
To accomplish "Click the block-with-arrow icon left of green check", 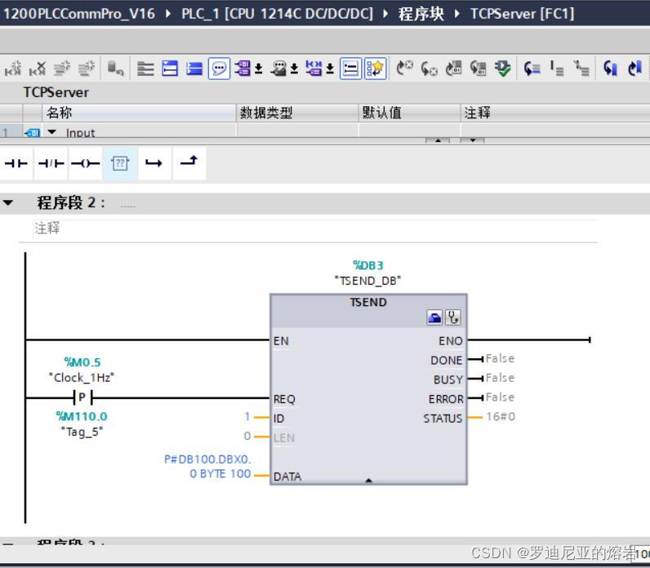I will pos(478,69).
